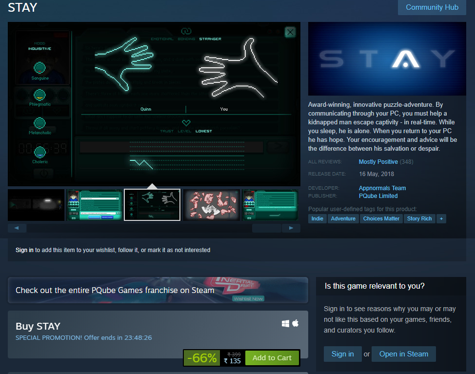475x374 pixels.
Task: Click the ₹ 135 discounted price
Action: pyautogui.click(x=232, y=361)
